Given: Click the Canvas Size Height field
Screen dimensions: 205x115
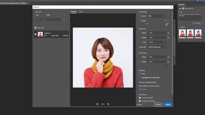Looking at the screenshot, I should click(x=157, y=62).
